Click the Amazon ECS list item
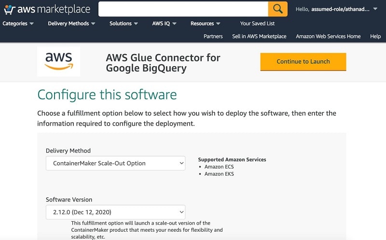 click(x=219, y=167)
